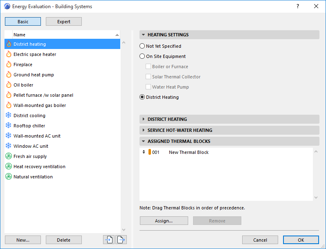Click the ArchiCAD logo in the title bar
This screenshot has width=326, height=249.
(x=7, y=6)
